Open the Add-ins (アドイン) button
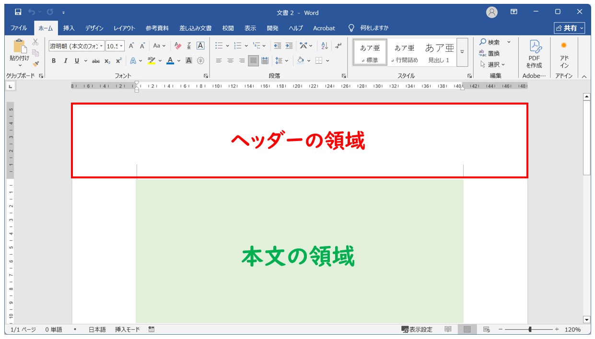Viewport: 595px width, 339px height. pyautogui.click(x=564, y=54)
